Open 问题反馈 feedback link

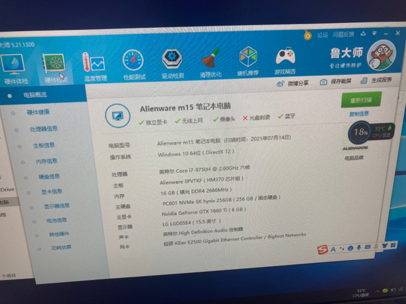point(344,34)
